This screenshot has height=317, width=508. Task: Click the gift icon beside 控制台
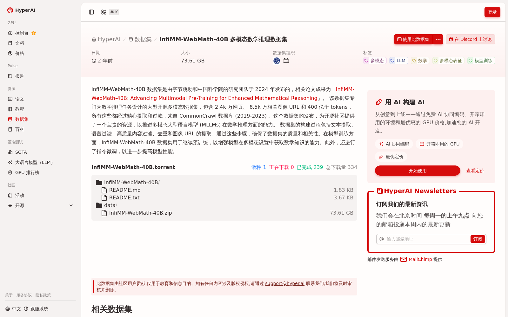click(34, 33)
